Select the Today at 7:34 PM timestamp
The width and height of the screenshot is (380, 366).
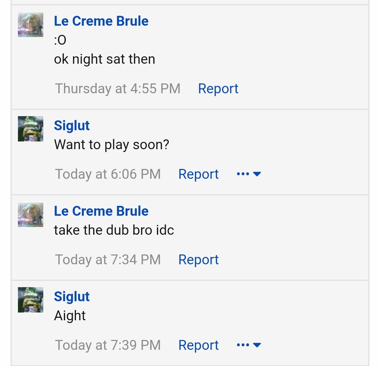pos(108,260)
